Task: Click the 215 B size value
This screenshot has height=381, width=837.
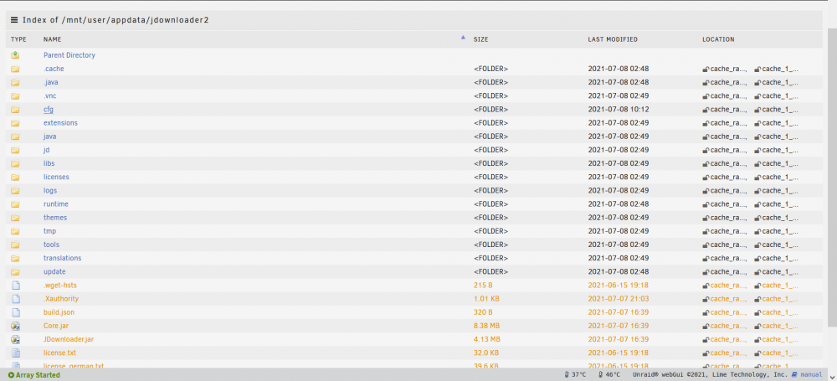Action: pos(483,286)
